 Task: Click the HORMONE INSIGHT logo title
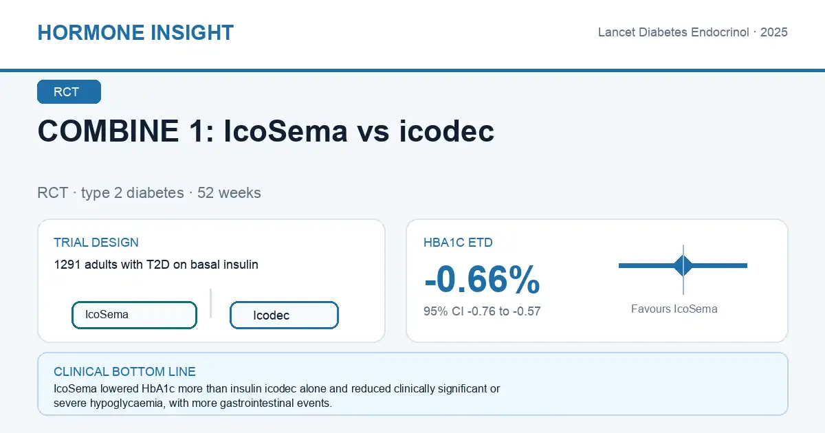(x=135, y=33)
